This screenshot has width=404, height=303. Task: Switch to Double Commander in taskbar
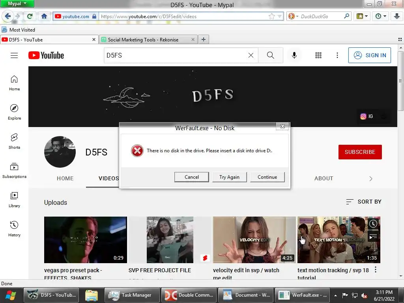click(x=189, y=295)
